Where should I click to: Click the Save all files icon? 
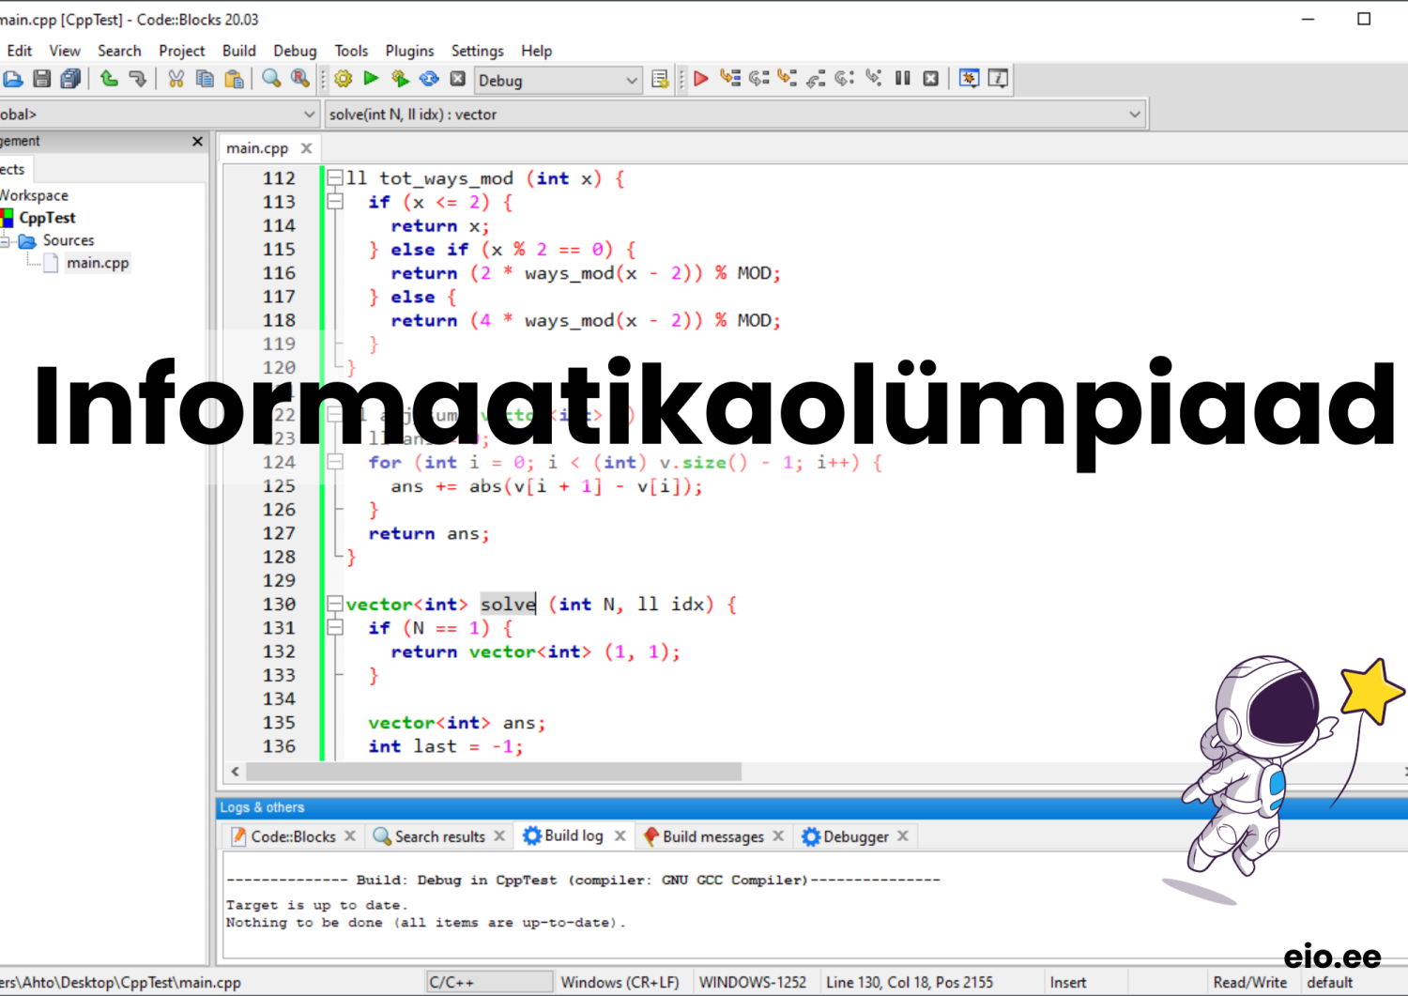(70, 79)
